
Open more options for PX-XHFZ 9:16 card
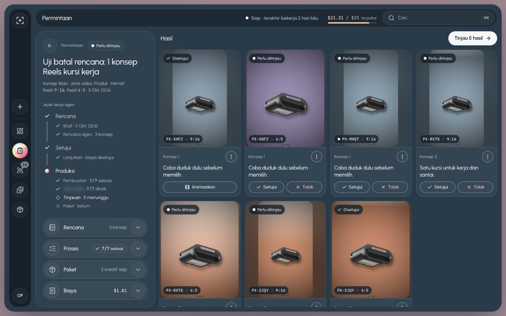231,157
